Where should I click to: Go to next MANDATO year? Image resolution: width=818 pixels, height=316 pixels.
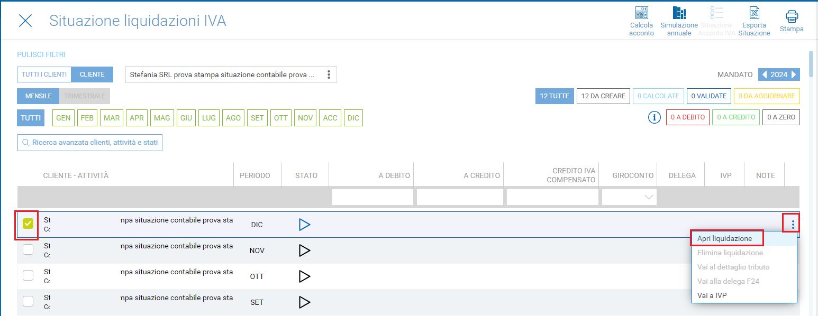[794, 75]
